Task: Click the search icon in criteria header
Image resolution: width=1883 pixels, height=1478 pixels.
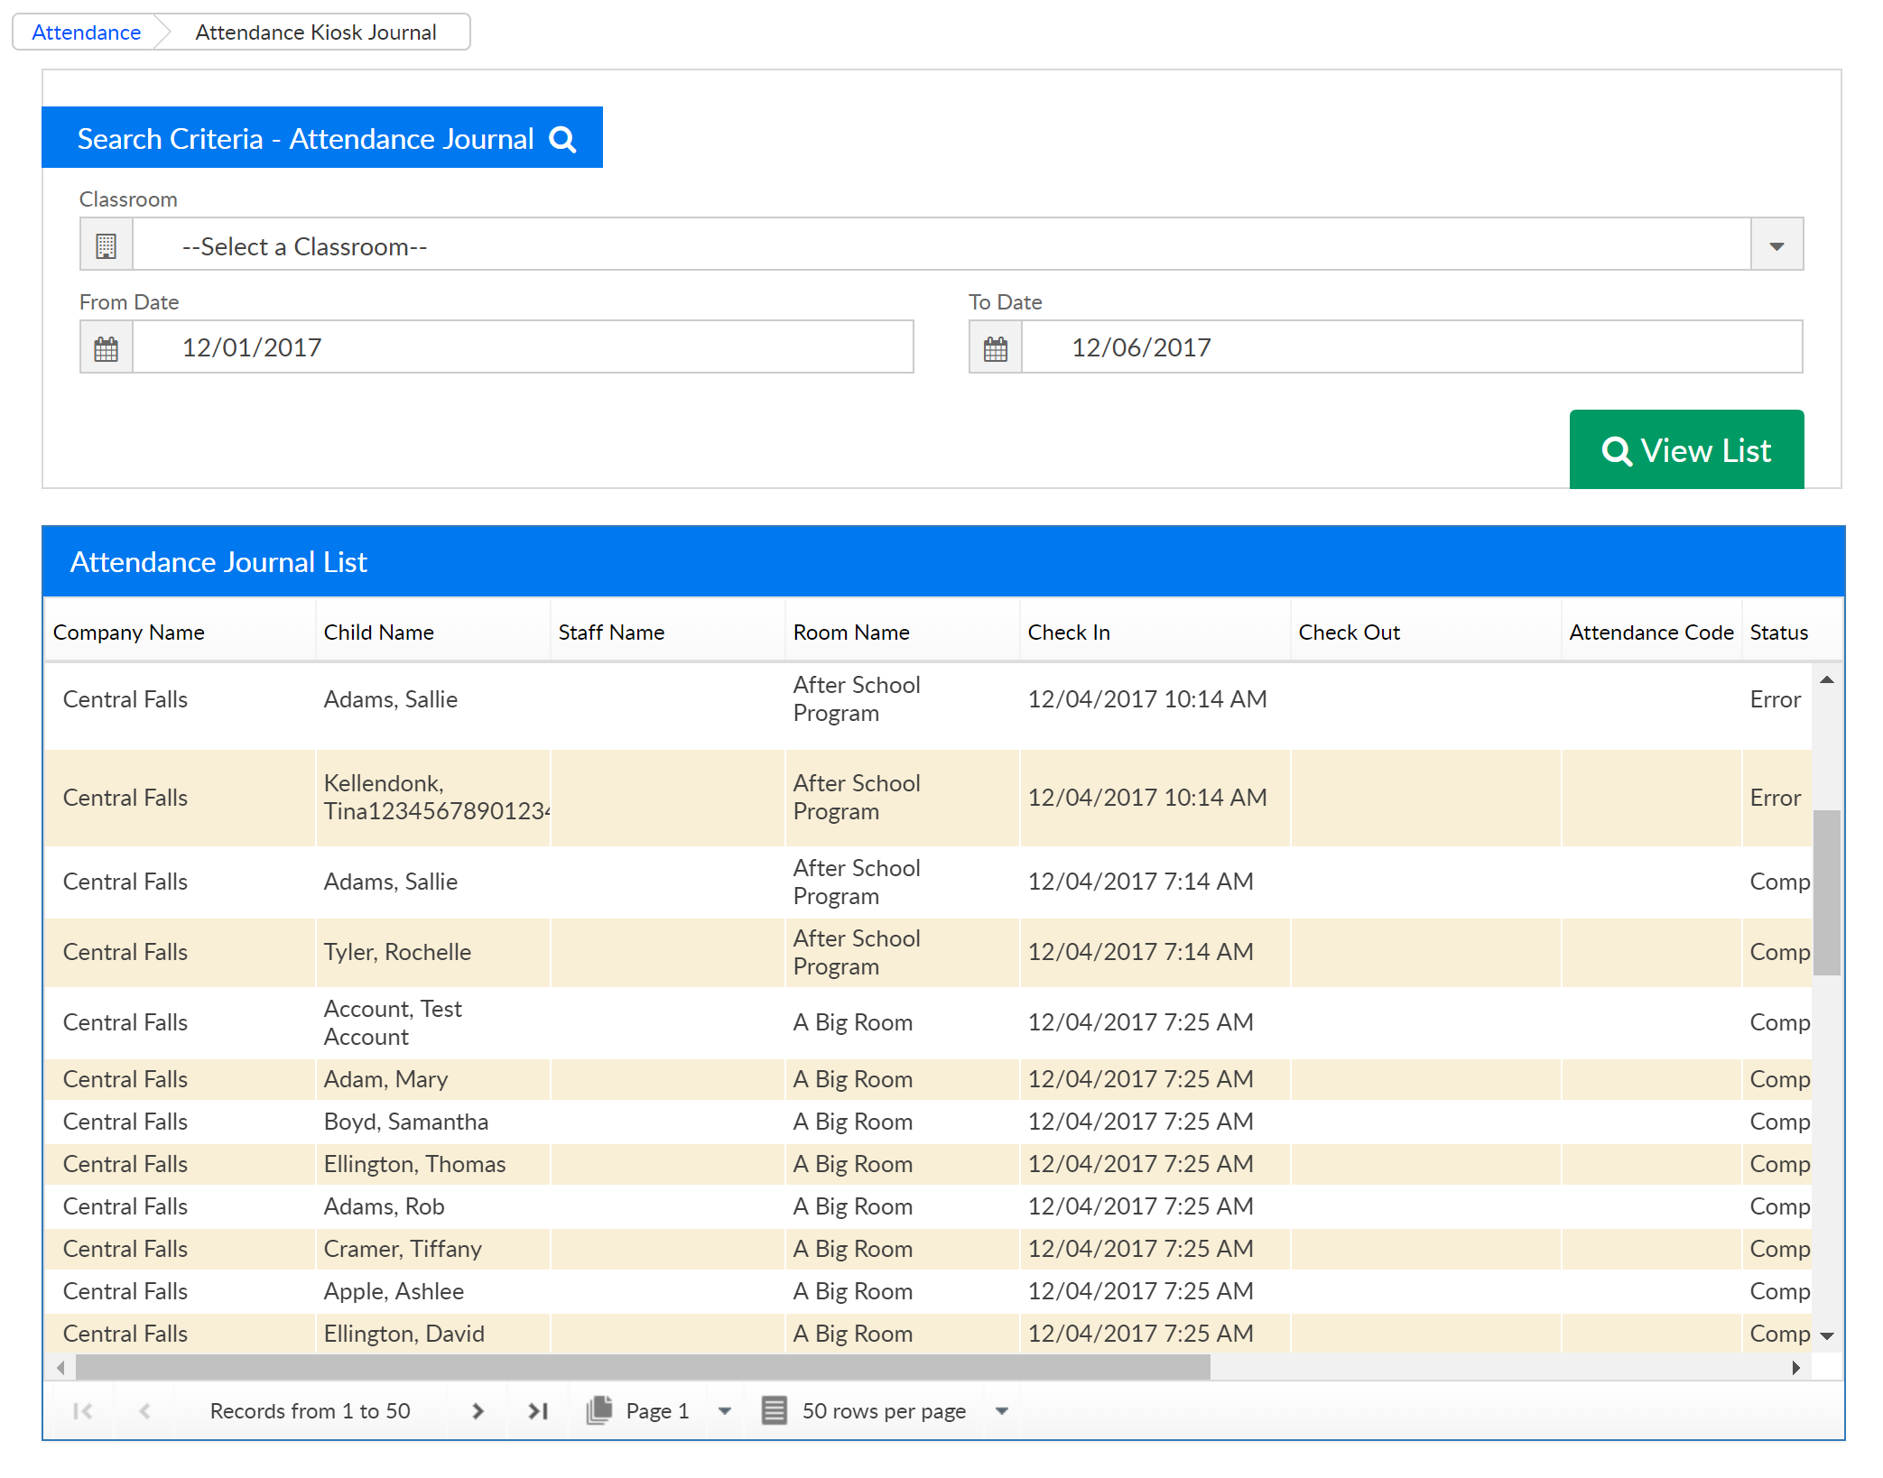Action: (x=562, y=139)
